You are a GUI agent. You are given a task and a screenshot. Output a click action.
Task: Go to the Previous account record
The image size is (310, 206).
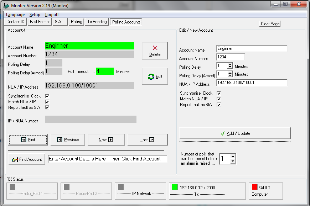click(x=68, y=140)
